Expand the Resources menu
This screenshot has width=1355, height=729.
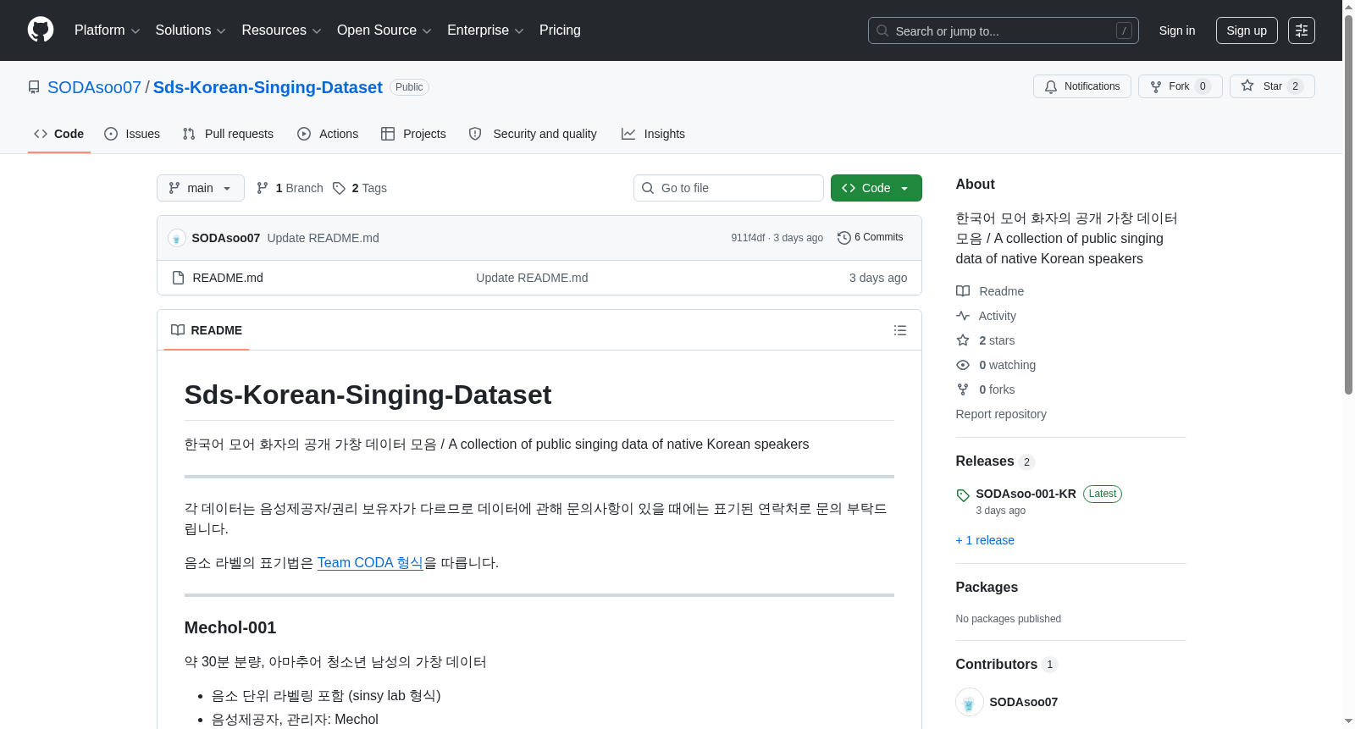(281, 30)
